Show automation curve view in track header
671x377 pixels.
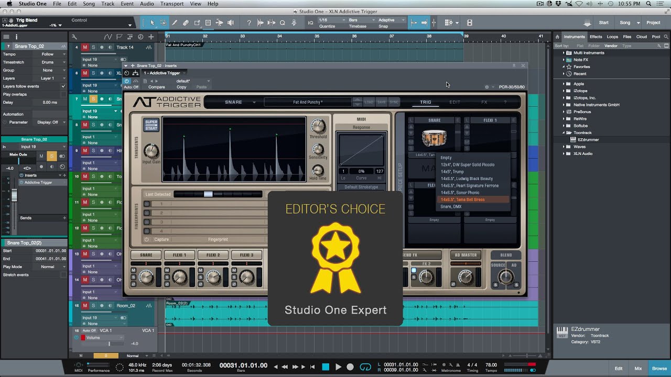point(108,37)
